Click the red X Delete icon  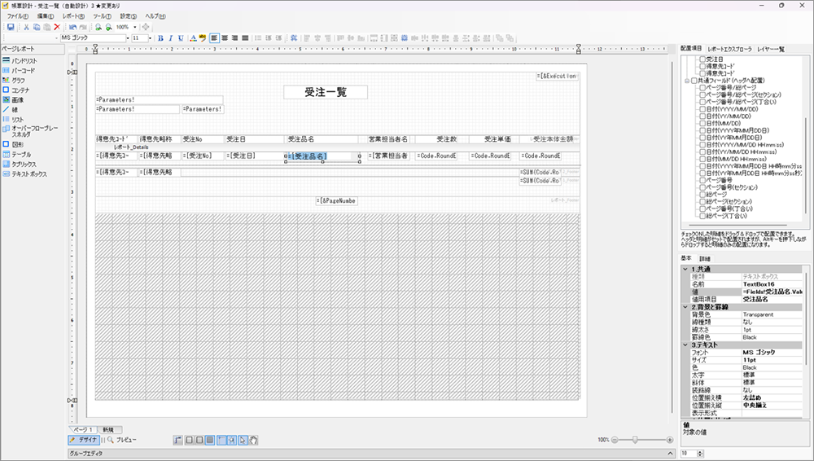(x=57, y=27)
